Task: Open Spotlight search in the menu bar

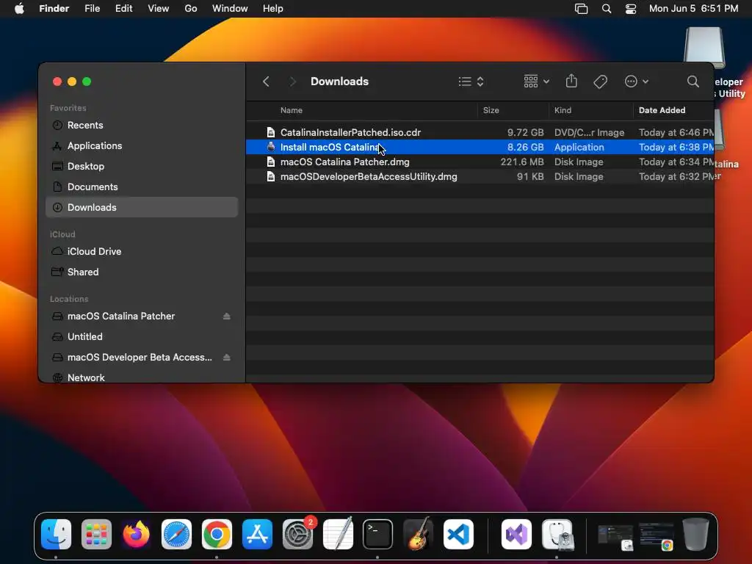Action: tap(606, 9)
